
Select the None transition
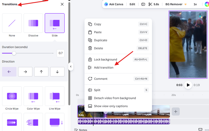pos(12,23)
